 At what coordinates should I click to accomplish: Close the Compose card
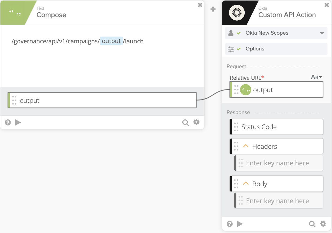click(200, 5)
